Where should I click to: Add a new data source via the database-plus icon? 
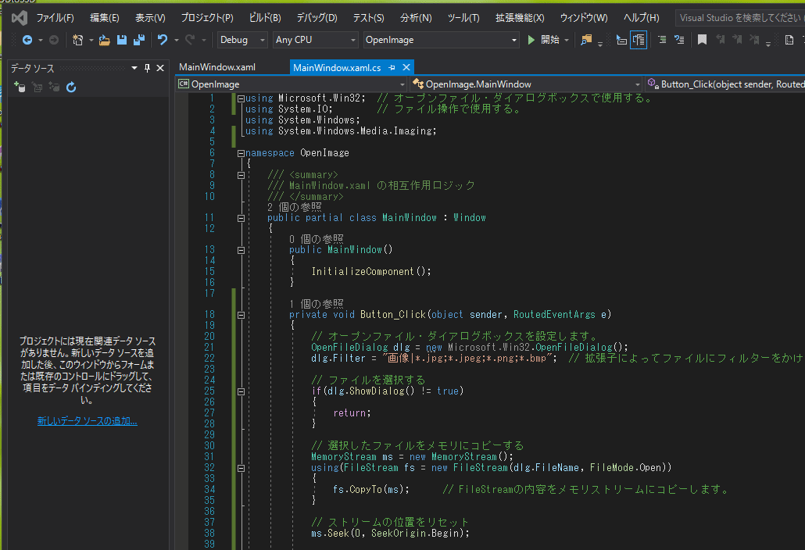[20, 87]
